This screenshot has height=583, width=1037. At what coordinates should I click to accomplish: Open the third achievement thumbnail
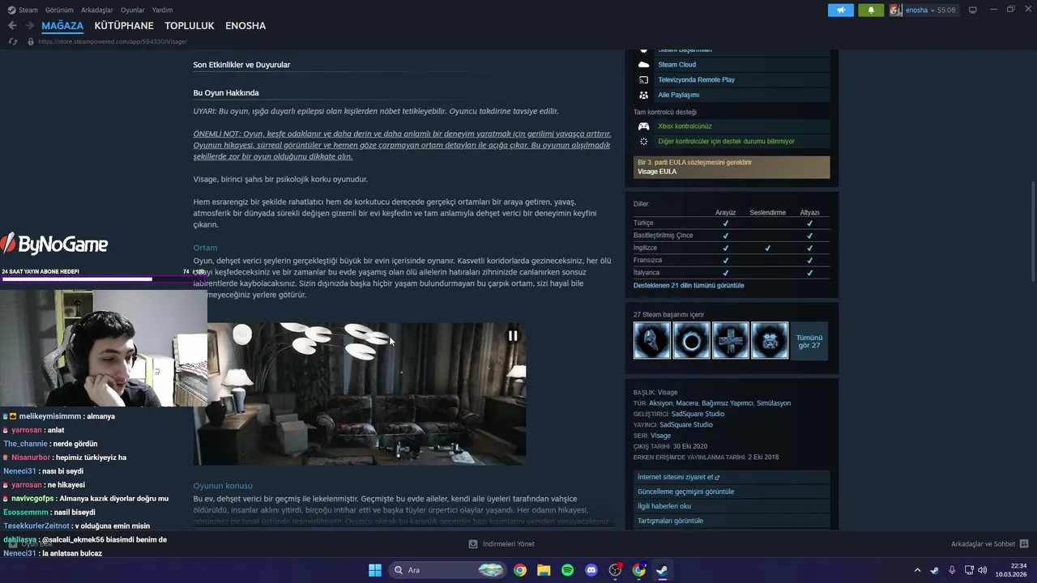coord(730,340)
